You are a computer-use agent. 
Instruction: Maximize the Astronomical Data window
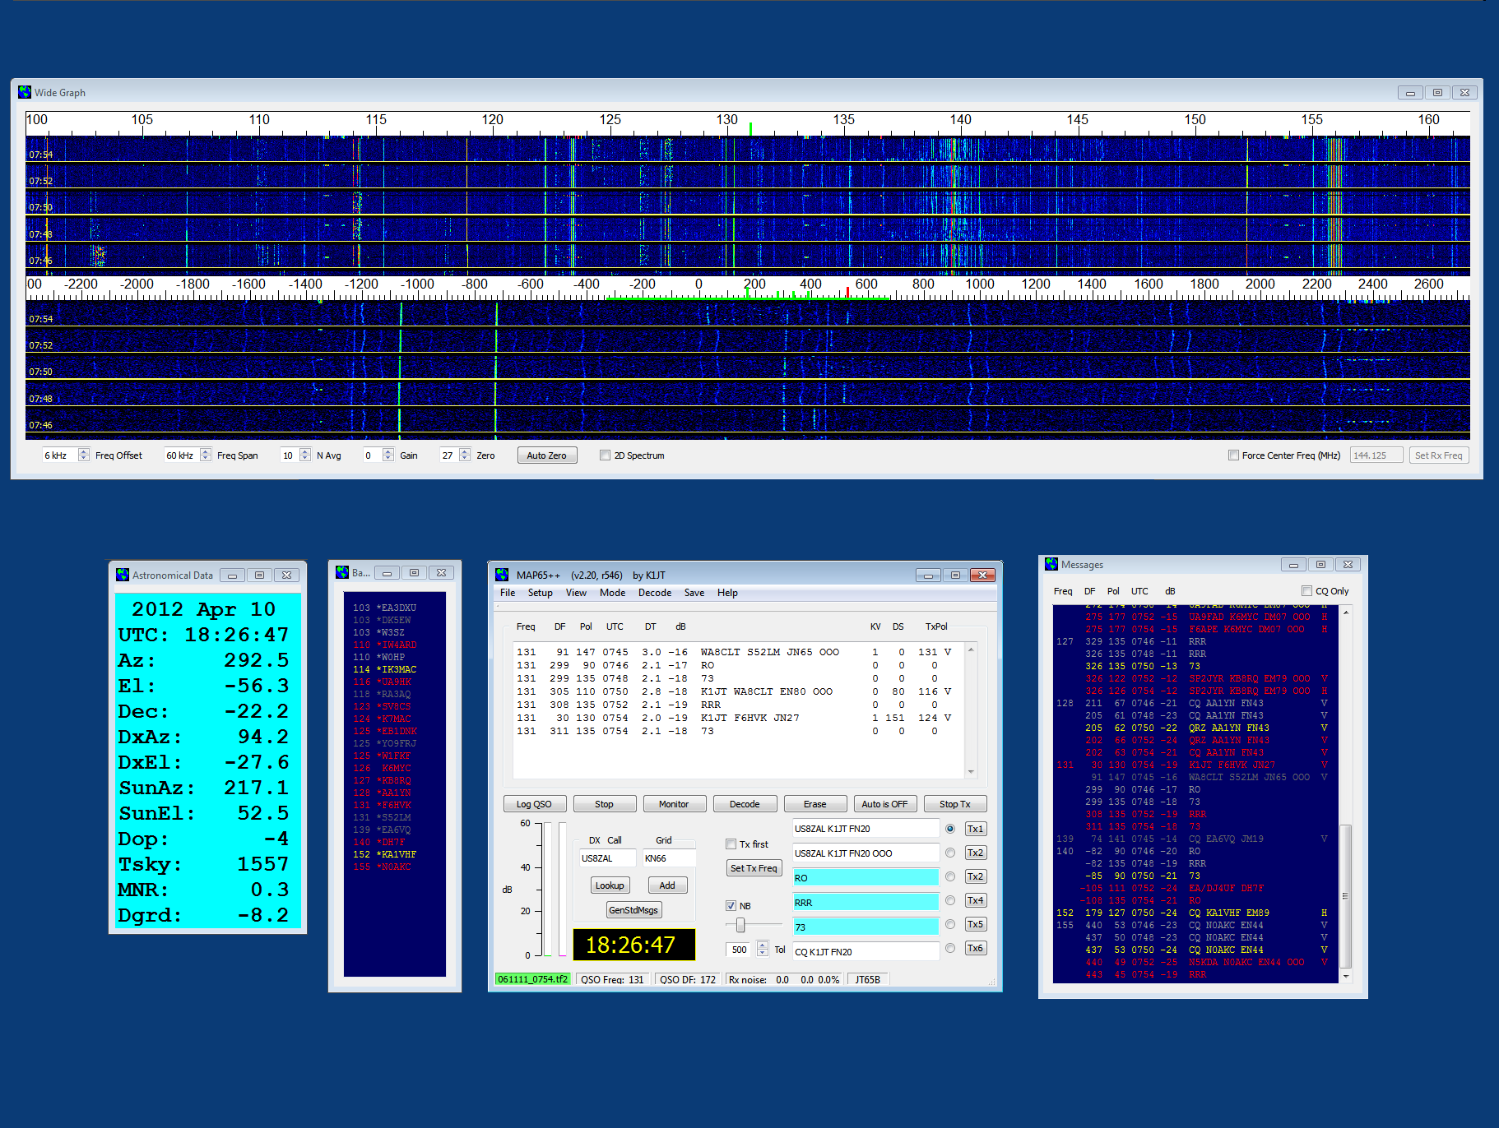(x=259, y=575)
